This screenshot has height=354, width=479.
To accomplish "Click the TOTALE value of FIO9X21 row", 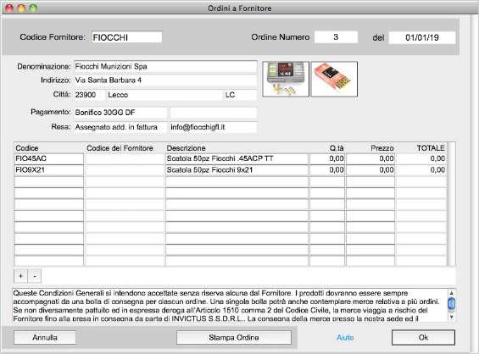I will coord(421,170).
